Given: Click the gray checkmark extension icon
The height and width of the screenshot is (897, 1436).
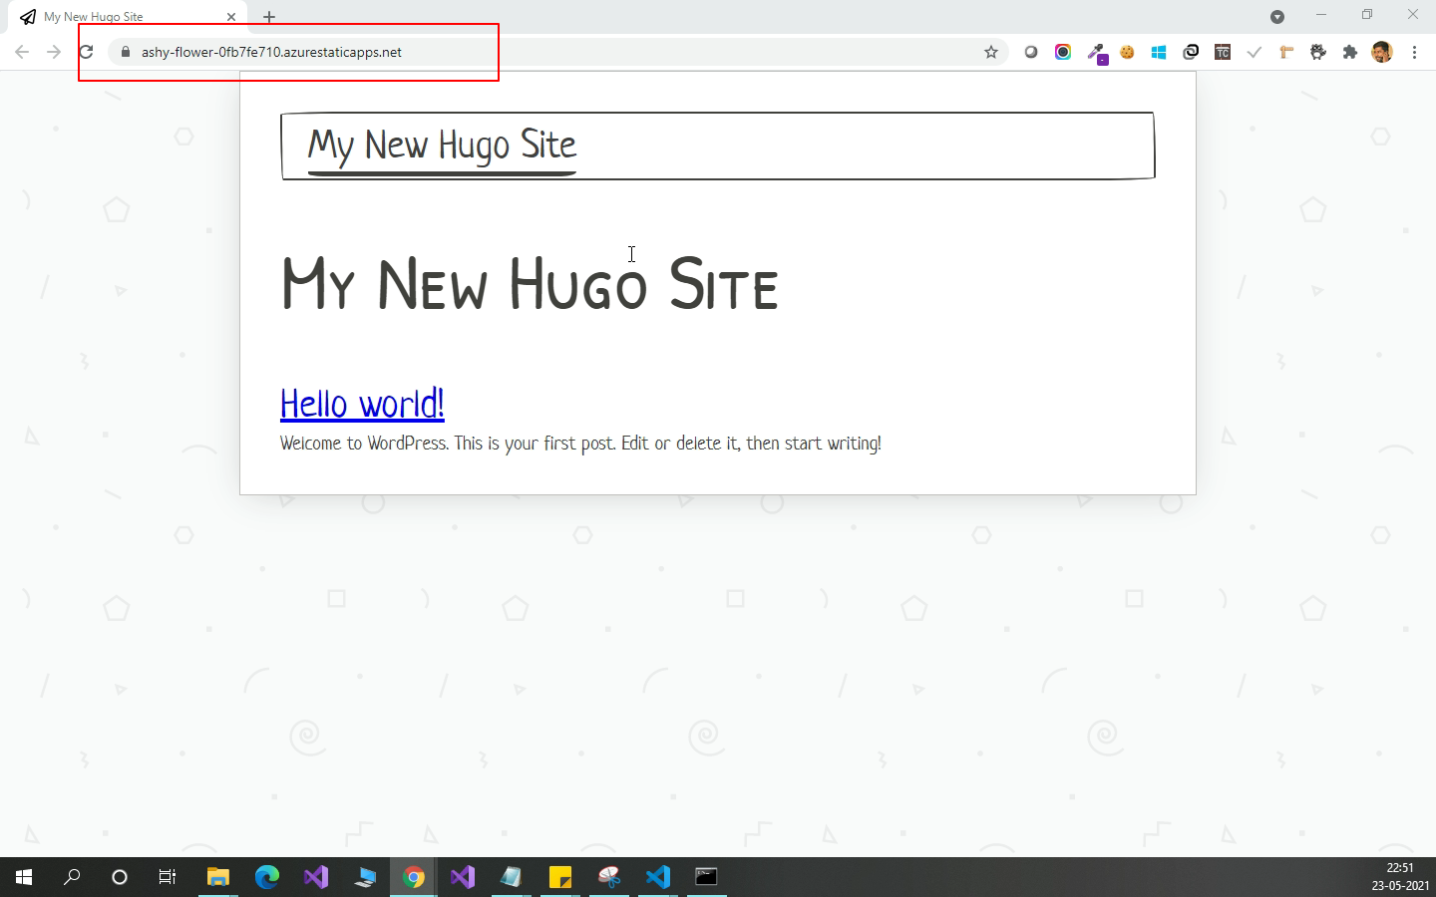Looking at the screenshot, I should pos(1255,52).
